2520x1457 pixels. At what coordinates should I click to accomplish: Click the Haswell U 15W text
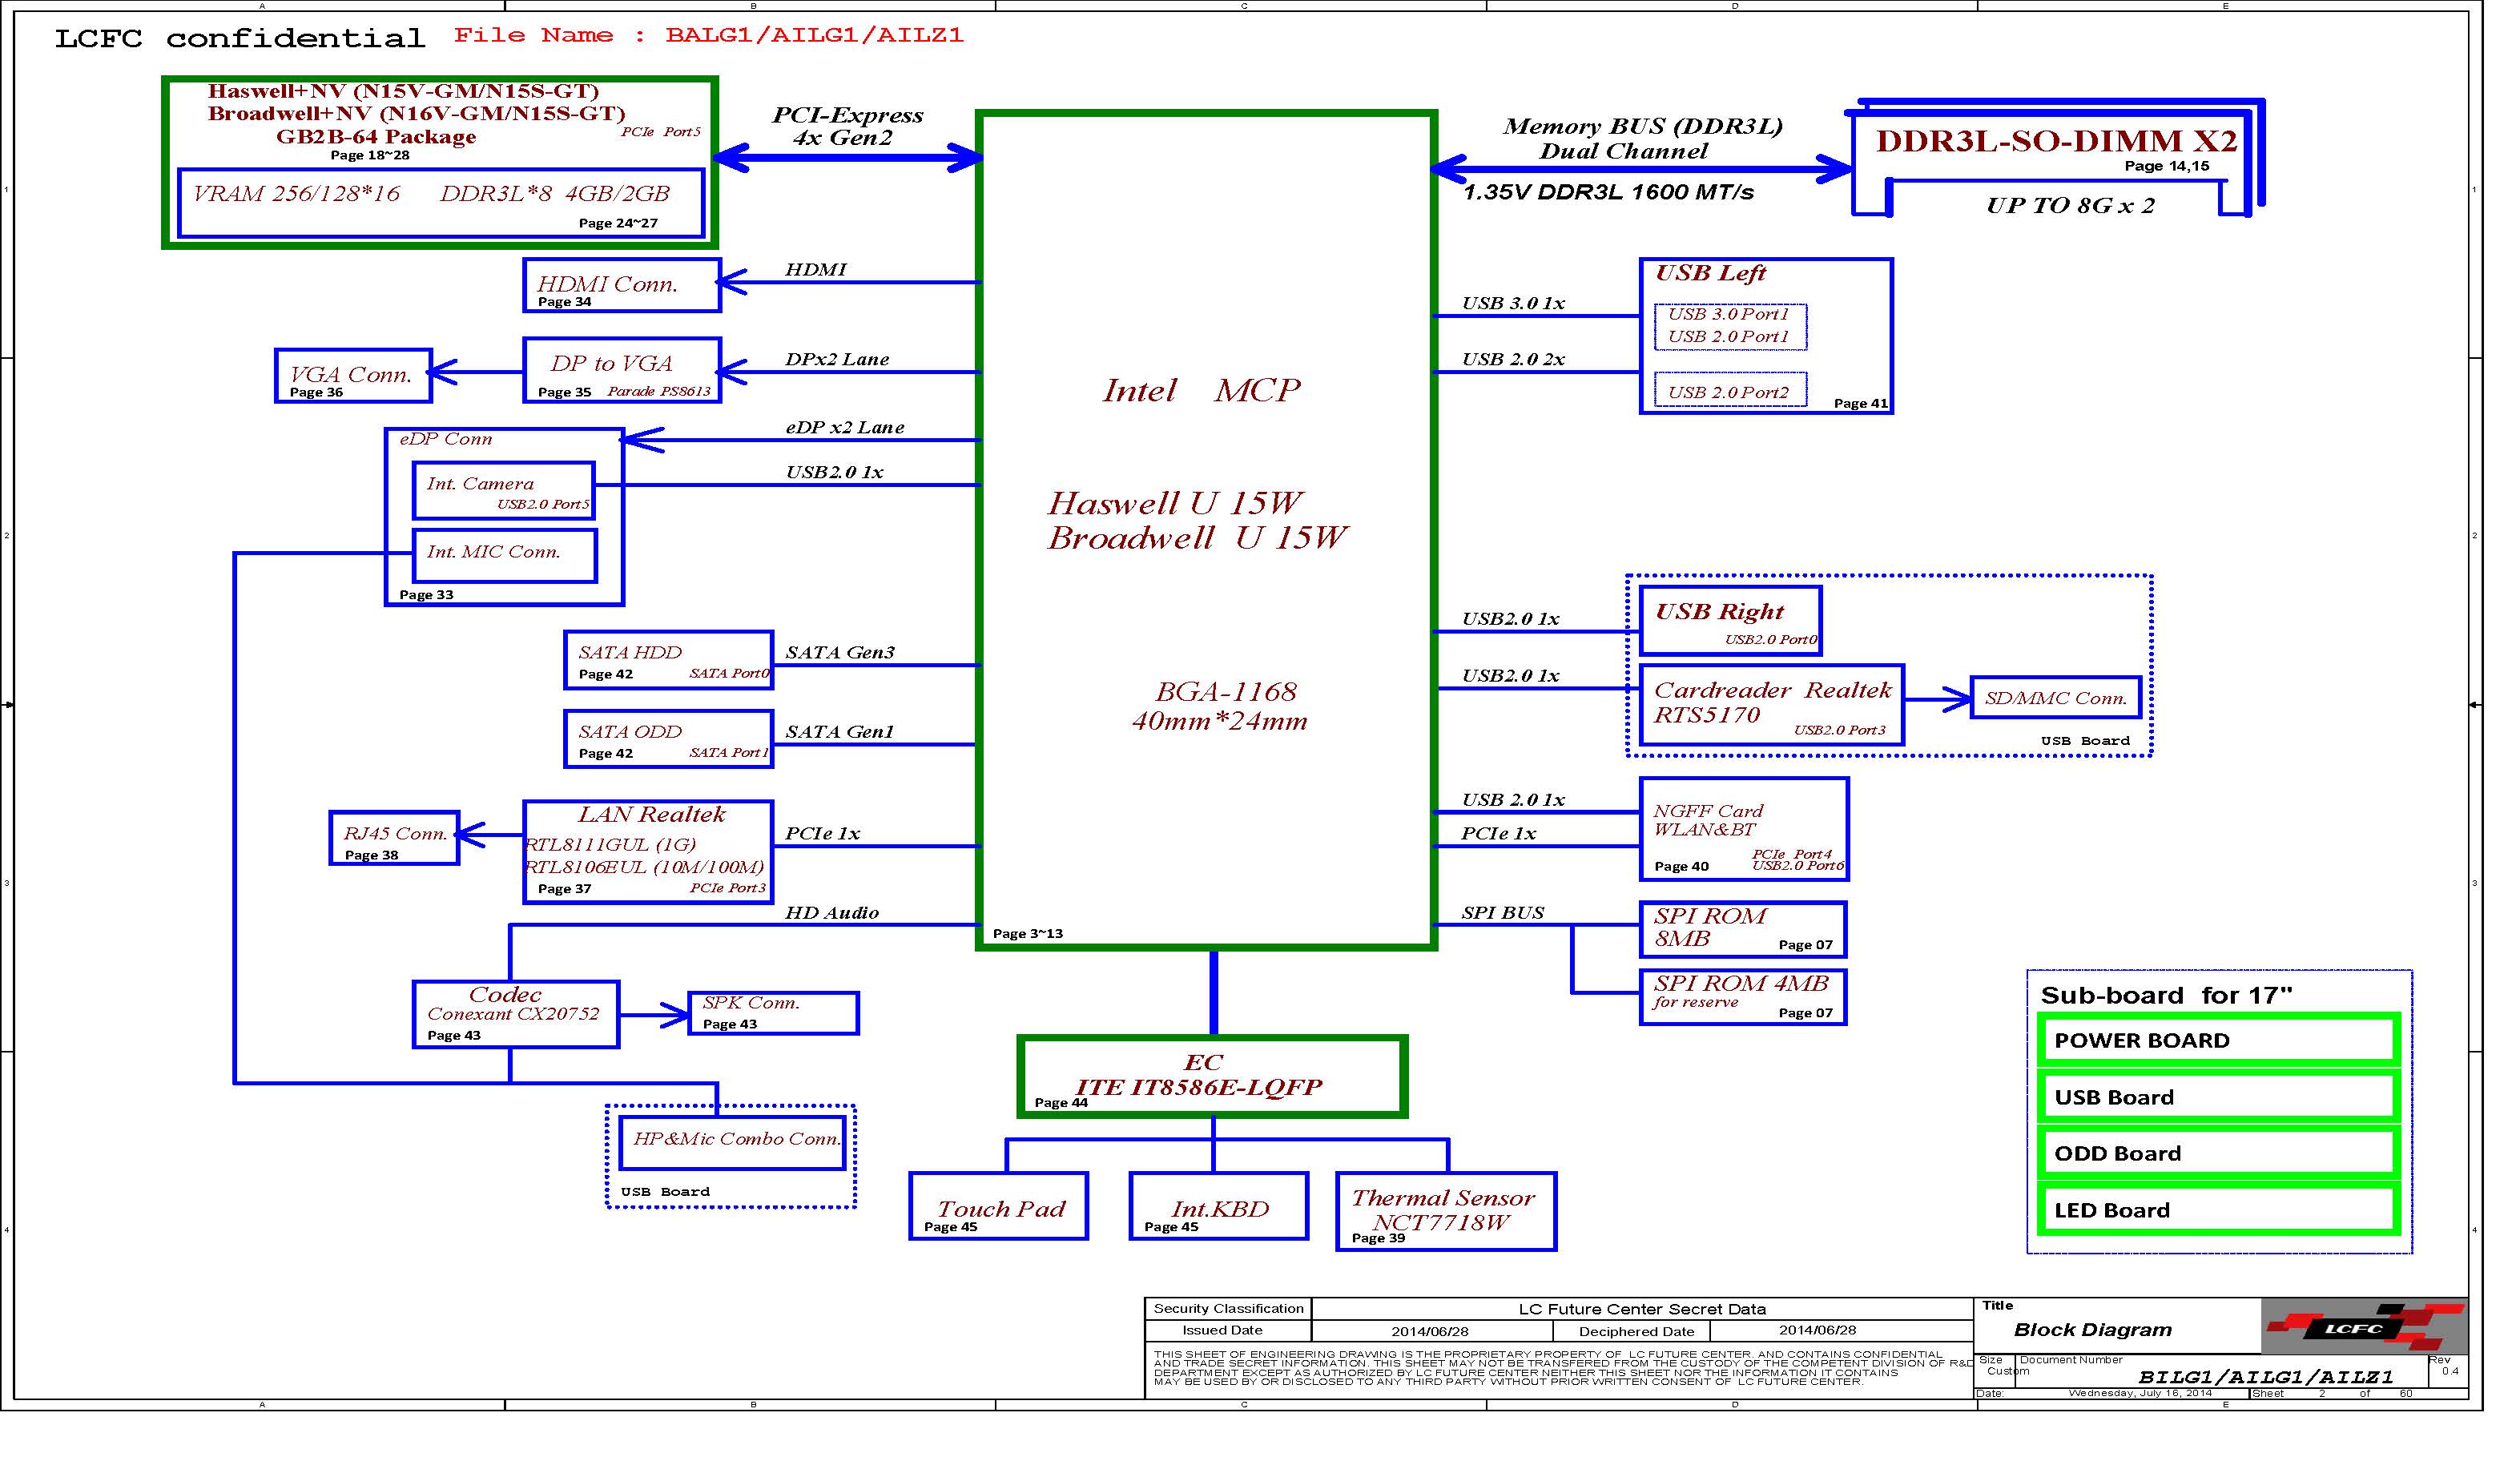(x=1175, y=503)
